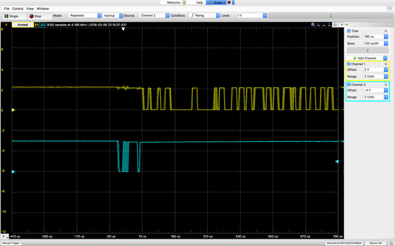Open the Window menu
Viewport: 395px width, 246px height.
pos(43,8)
